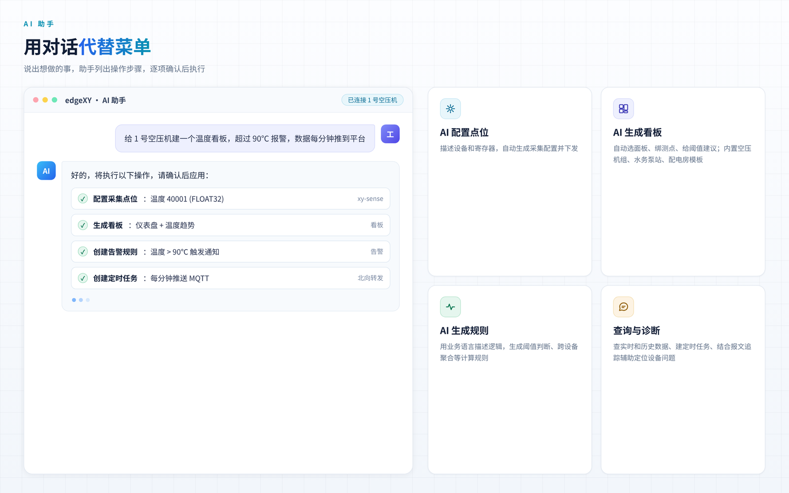Click the 告警 tag on the right

point(377,252)
